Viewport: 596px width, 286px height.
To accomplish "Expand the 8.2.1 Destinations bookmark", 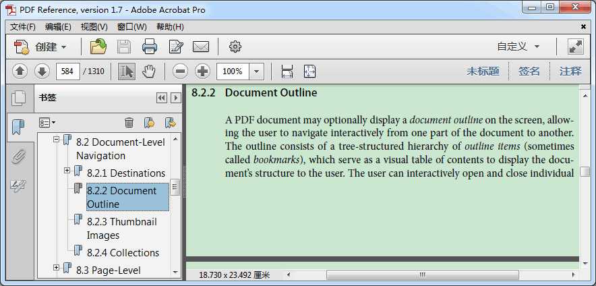I will tap(67, 171).
